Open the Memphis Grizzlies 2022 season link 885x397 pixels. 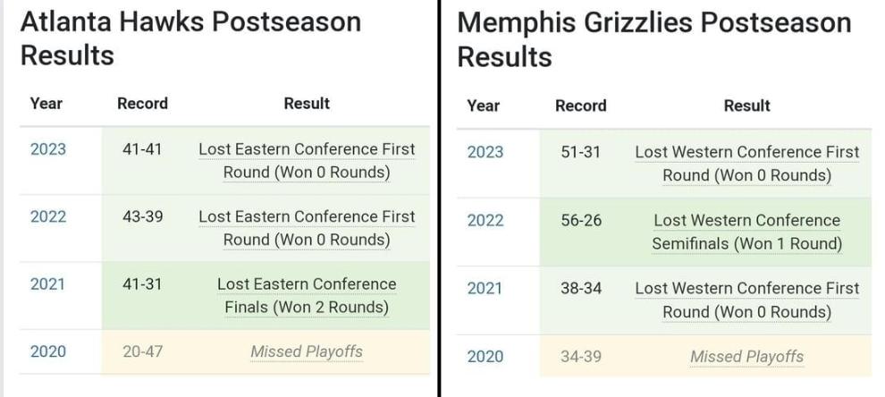(485, 220)
